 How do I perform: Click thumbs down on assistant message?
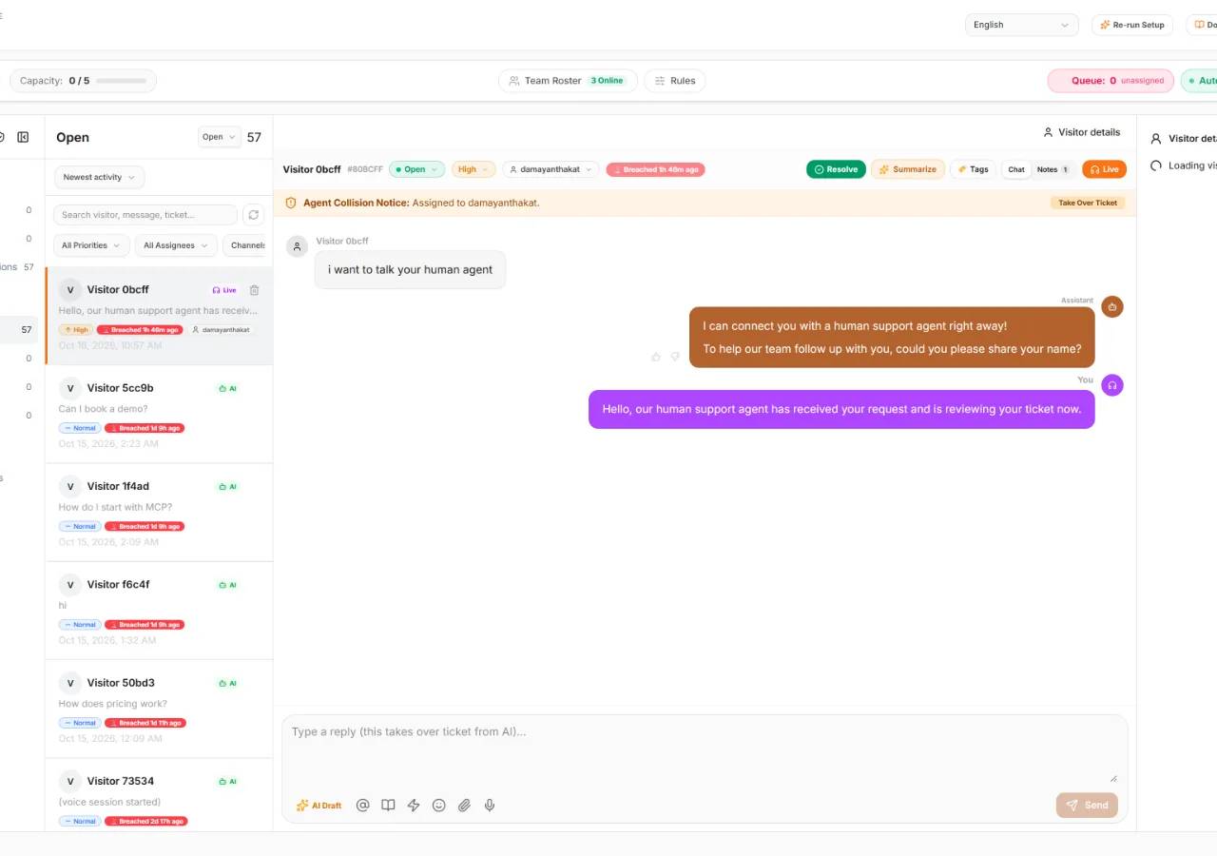675,357
